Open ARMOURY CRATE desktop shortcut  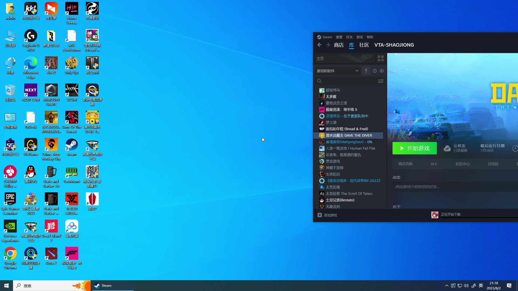(51, 95)
